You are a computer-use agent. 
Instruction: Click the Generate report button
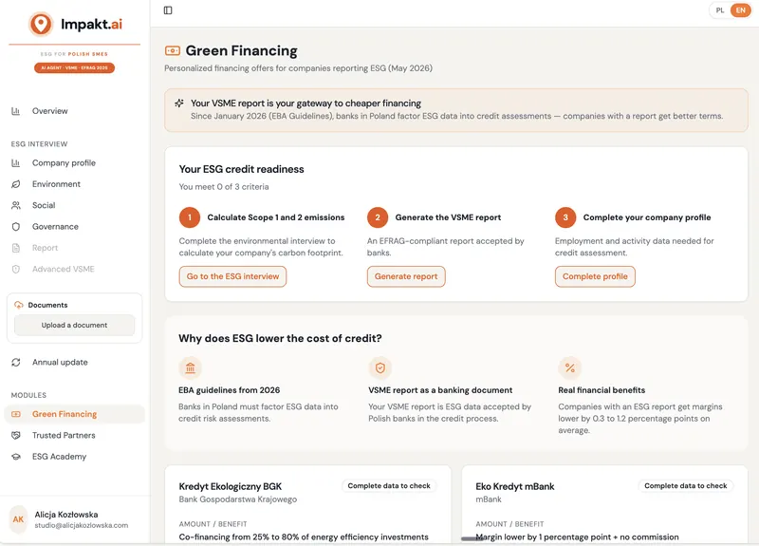point(406,276)
